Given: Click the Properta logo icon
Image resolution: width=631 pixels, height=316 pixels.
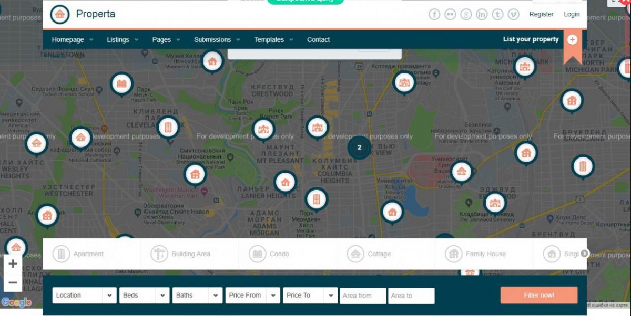Looking at the screenshot, I should [60, 15].
